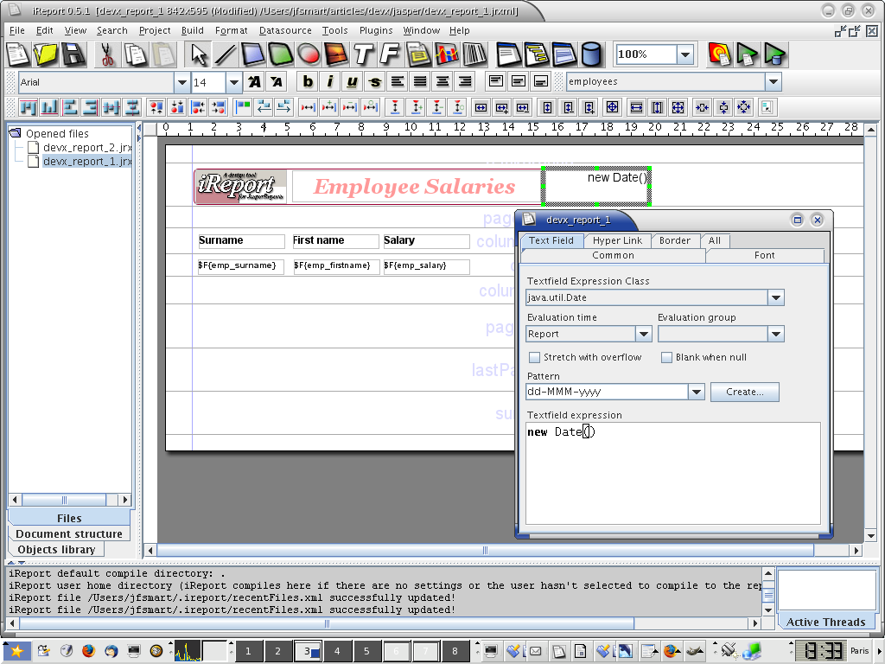Enable Stretch with overflow checkbox
885x664 pixels.
534,357
